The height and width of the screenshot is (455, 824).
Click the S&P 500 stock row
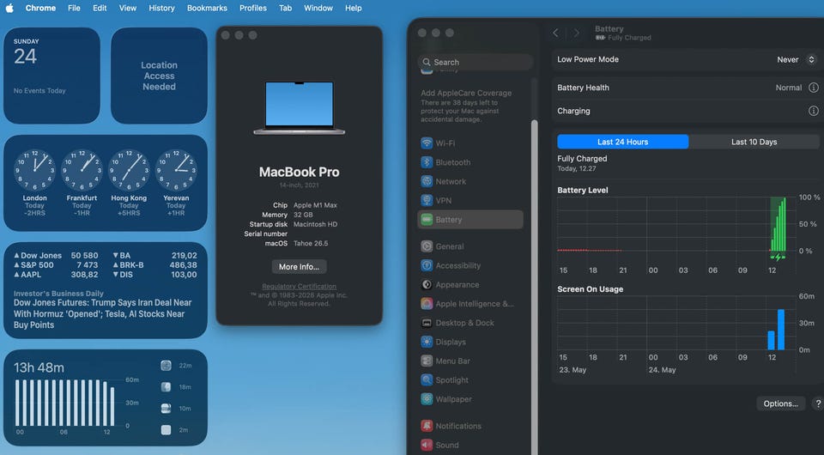click(x=56, y=264)
